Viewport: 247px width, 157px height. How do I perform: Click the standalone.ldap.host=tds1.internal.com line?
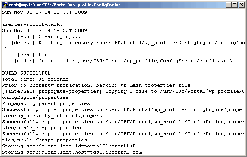[x=72, y=152]
